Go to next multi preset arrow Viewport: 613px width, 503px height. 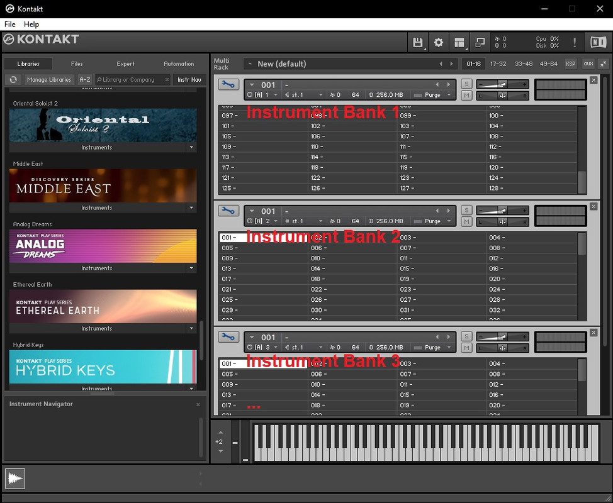pos(451,64)
